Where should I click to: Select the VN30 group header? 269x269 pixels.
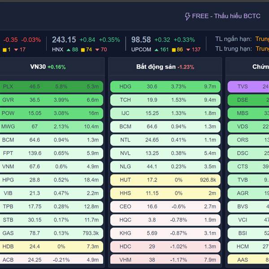48,67
